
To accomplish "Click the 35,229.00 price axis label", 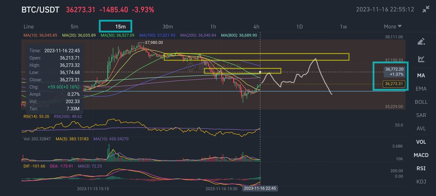I will [393, 106].
